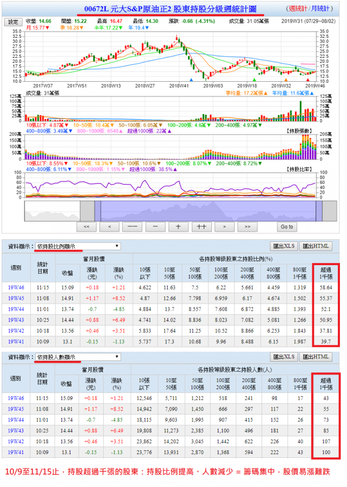Click 58.64 cell in 超過1千張 ratio column
This screenshot has height=487, width=347.
pyautogui.click(x=326, y=288)
